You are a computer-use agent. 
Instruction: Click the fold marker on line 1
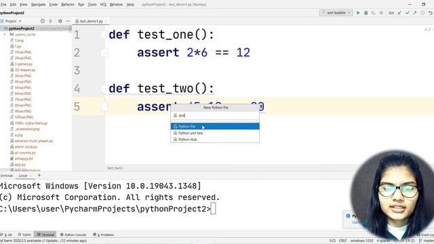(x=104, y=35)
